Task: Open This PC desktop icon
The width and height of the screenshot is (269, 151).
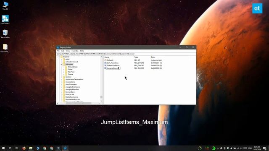Action: (5, 5)
